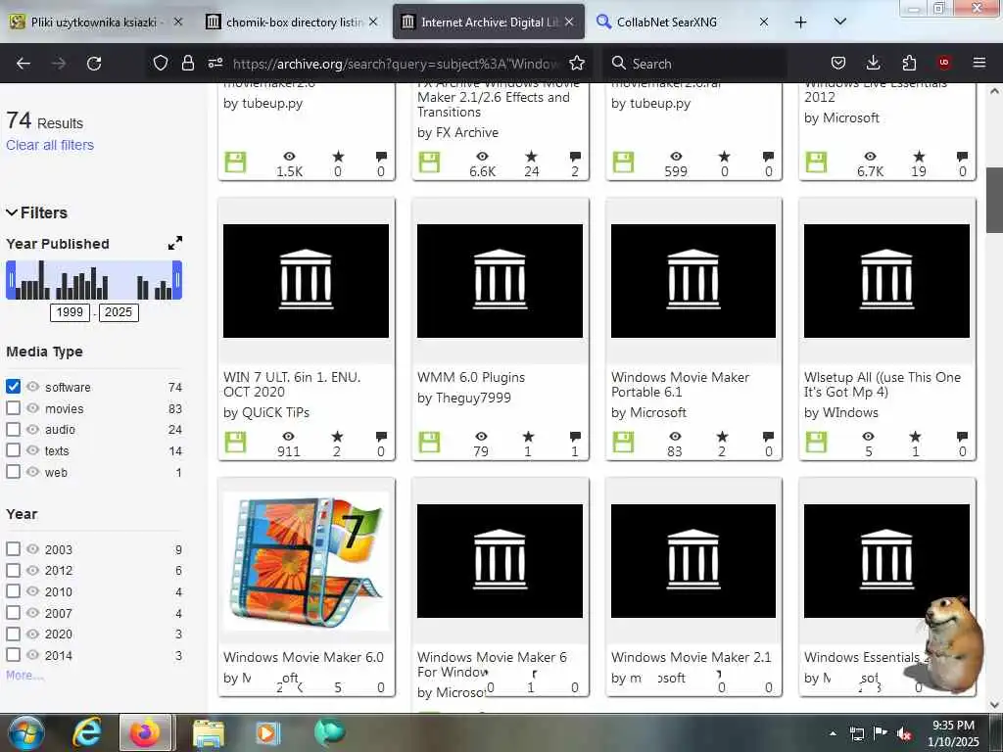Screen dimensions: 1003x752
Task: Show more Year filter options
Action: [x=24, y=676]
